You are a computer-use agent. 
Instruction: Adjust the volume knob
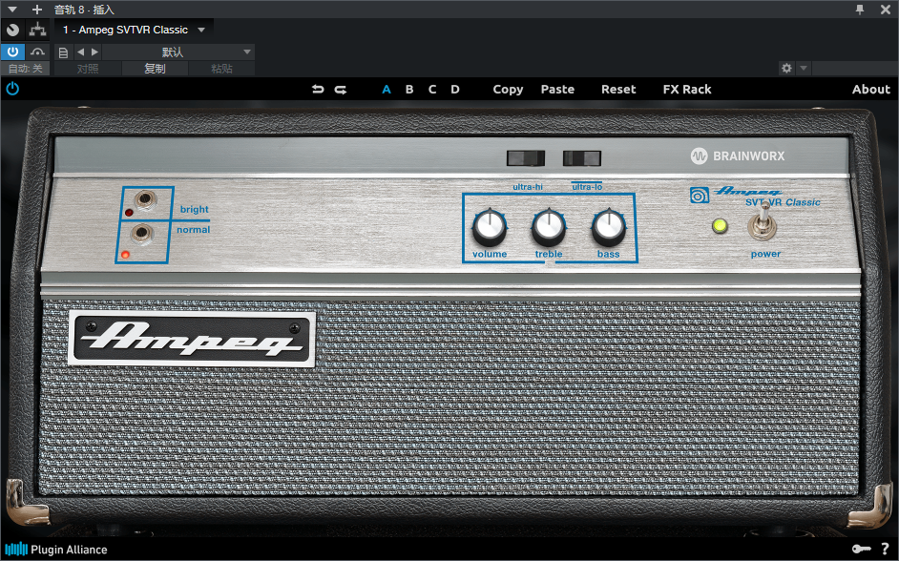[489, 226]
